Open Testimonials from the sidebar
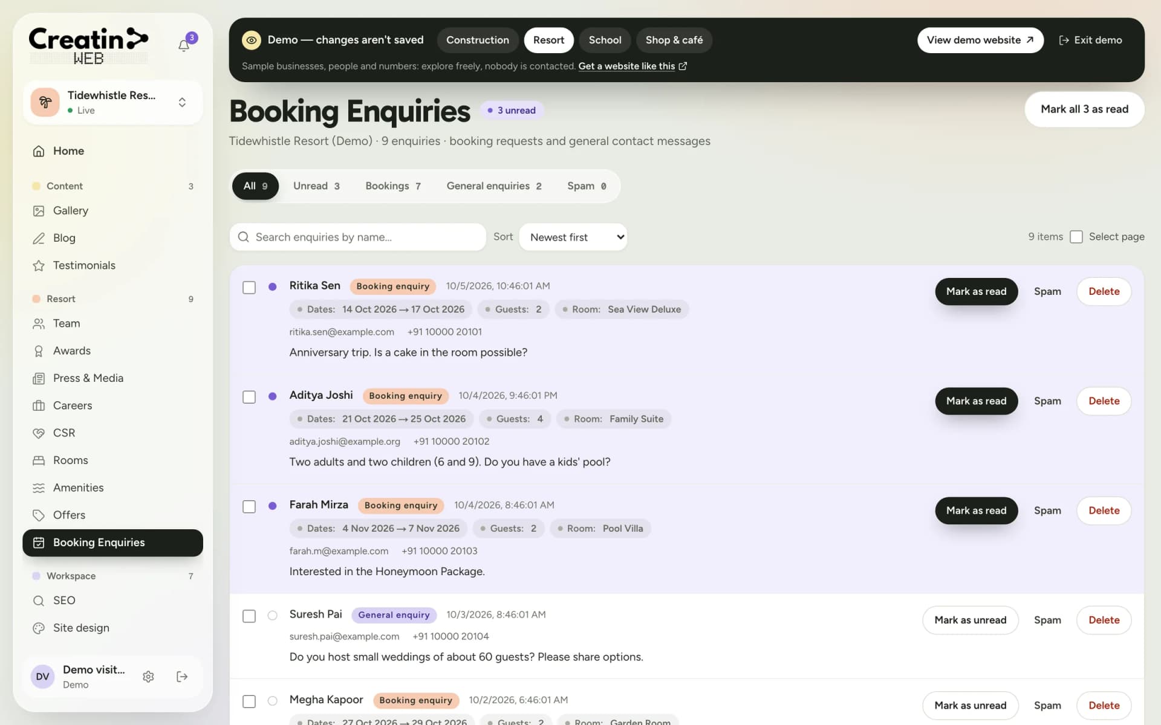The image size is (1161, 725). pos(112,265)
